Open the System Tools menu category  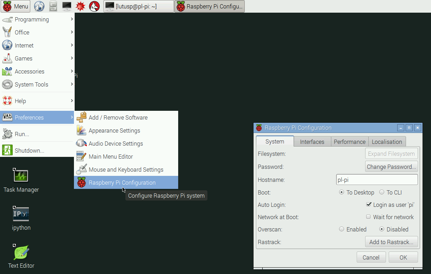[37, 84]
